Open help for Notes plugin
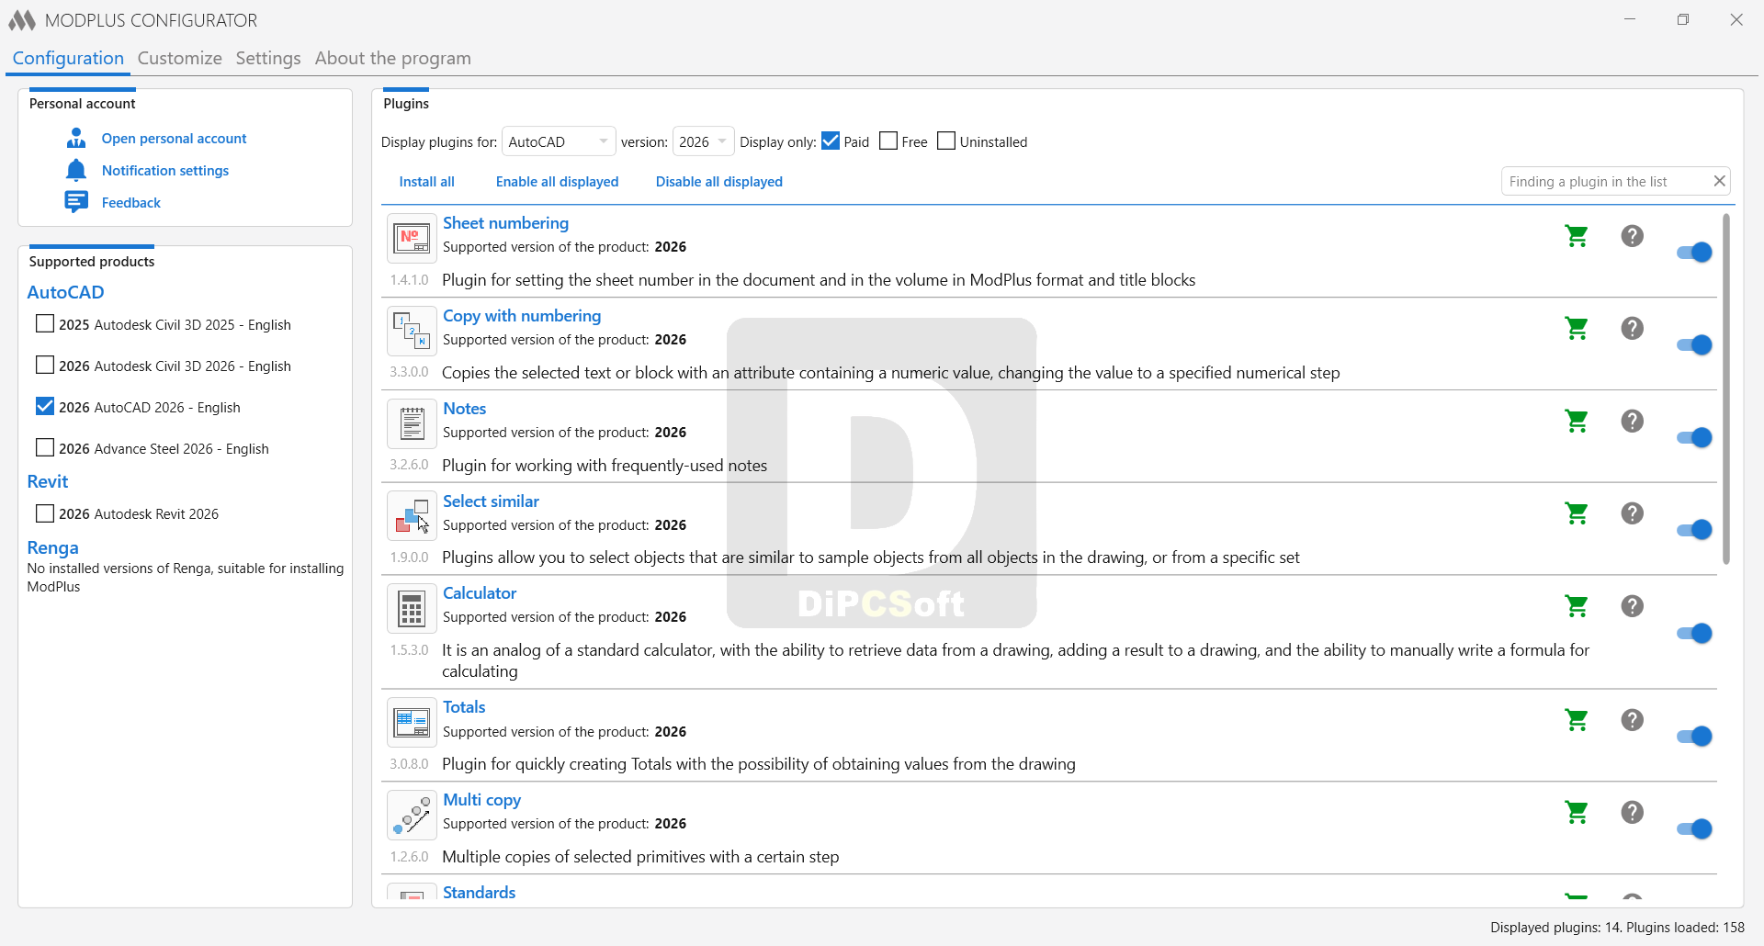Image resolution: width=1764 pixels, height=946 pixels. click(x=1632, y=421)
